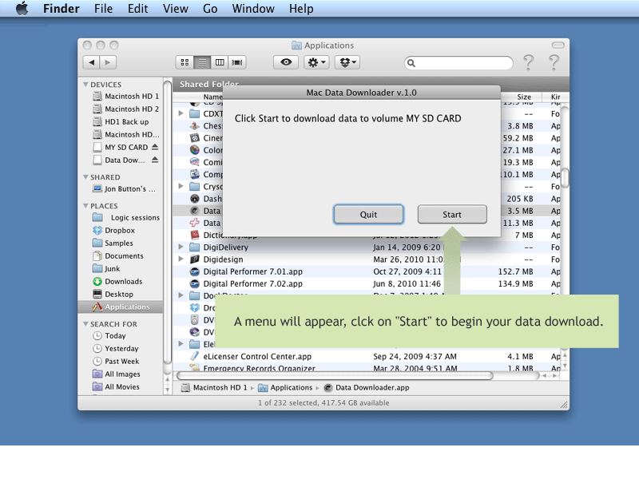Click Macintosh HD 1 in path bar
The height and width of the screenshot is (479, 639).
click(x=214, y=387)
